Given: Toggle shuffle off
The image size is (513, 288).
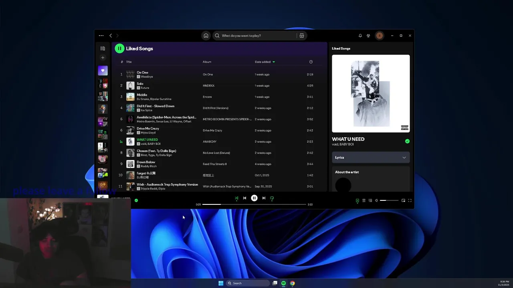Looking at the screenshot, I should (x=236, y=198).
